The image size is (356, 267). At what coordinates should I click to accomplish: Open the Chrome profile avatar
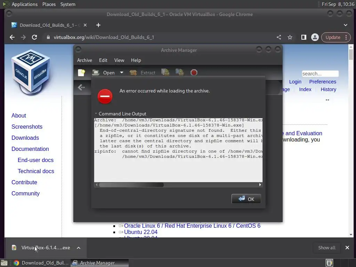[x=315, y=37]
